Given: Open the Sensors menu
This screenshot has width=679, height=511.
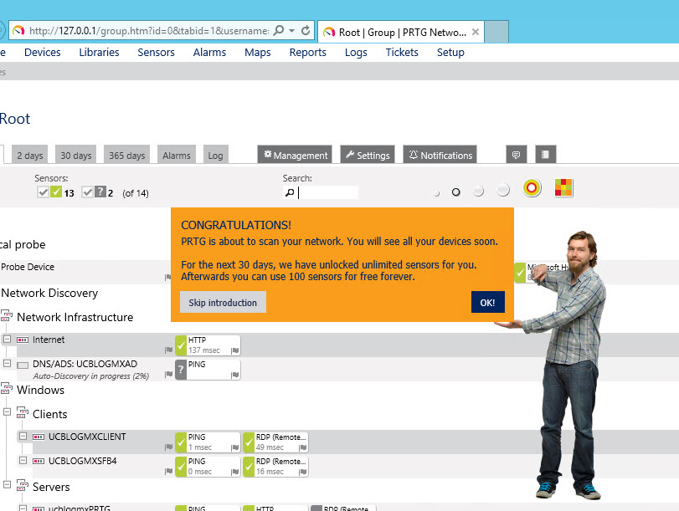Looking at the screenshot, I should [156, 52].
